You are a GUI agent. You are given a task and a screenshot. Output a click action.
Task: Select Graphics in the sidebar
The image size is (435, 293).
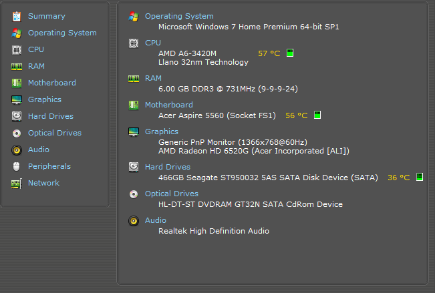(45, 99)
